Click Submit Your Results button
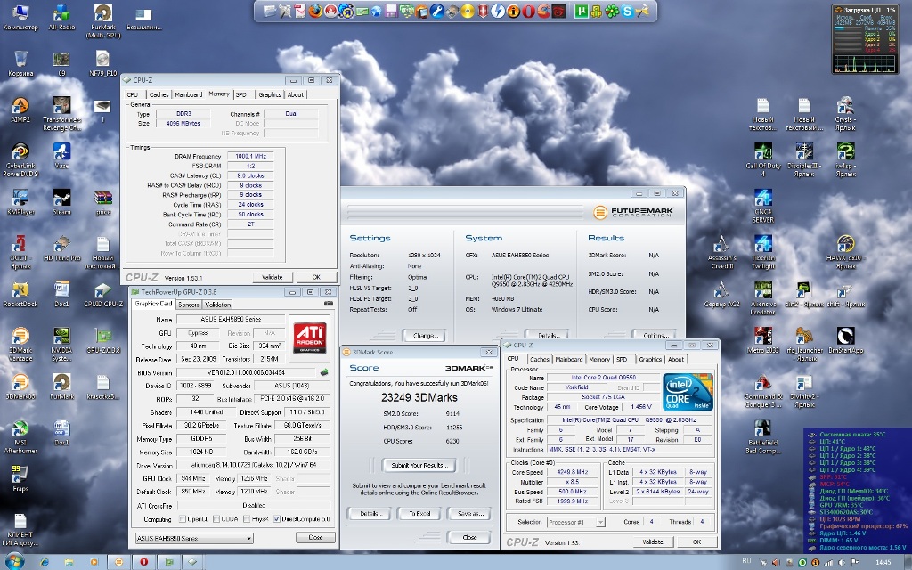Screen dimensions: 912x570 (x=419, y=465)
